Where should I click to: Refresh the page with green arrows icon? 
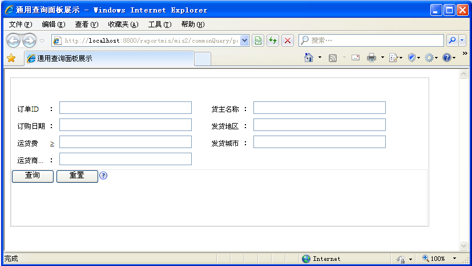(x=273, y=40)
